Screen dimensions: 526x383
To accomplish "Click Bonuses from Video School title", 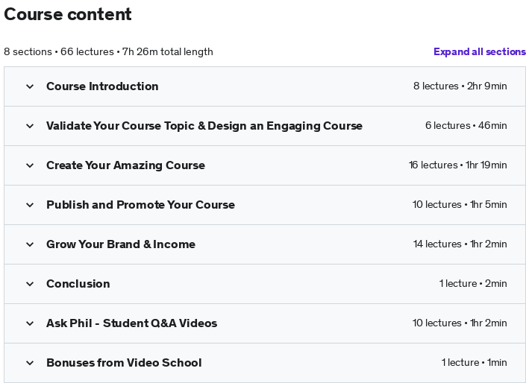I will coord(124,363).
